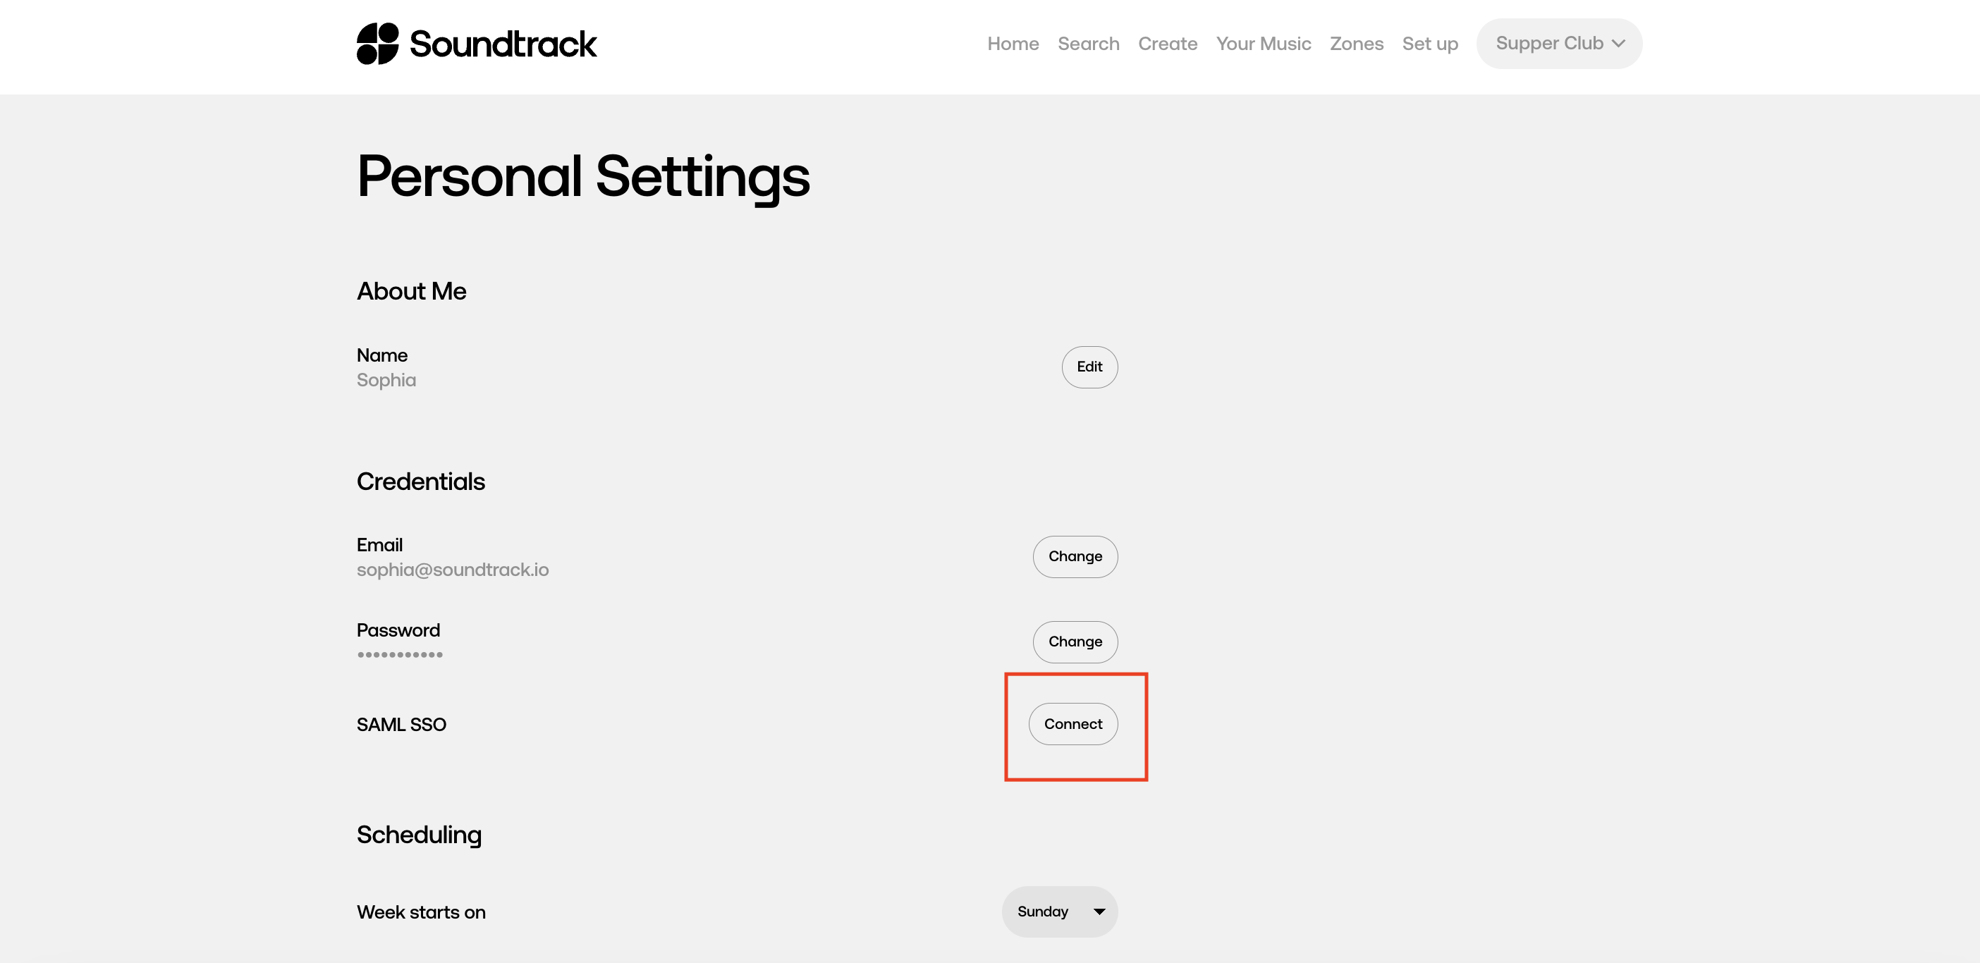Viewport: 1980px width, 963px height.
Task: Open the Week starts on dropdown
Action: click(1058, 912)
